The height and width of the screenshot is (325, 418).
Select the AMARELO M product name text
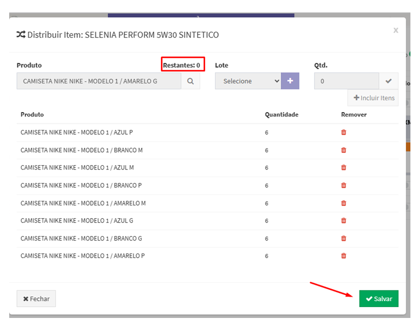[83, 203]
